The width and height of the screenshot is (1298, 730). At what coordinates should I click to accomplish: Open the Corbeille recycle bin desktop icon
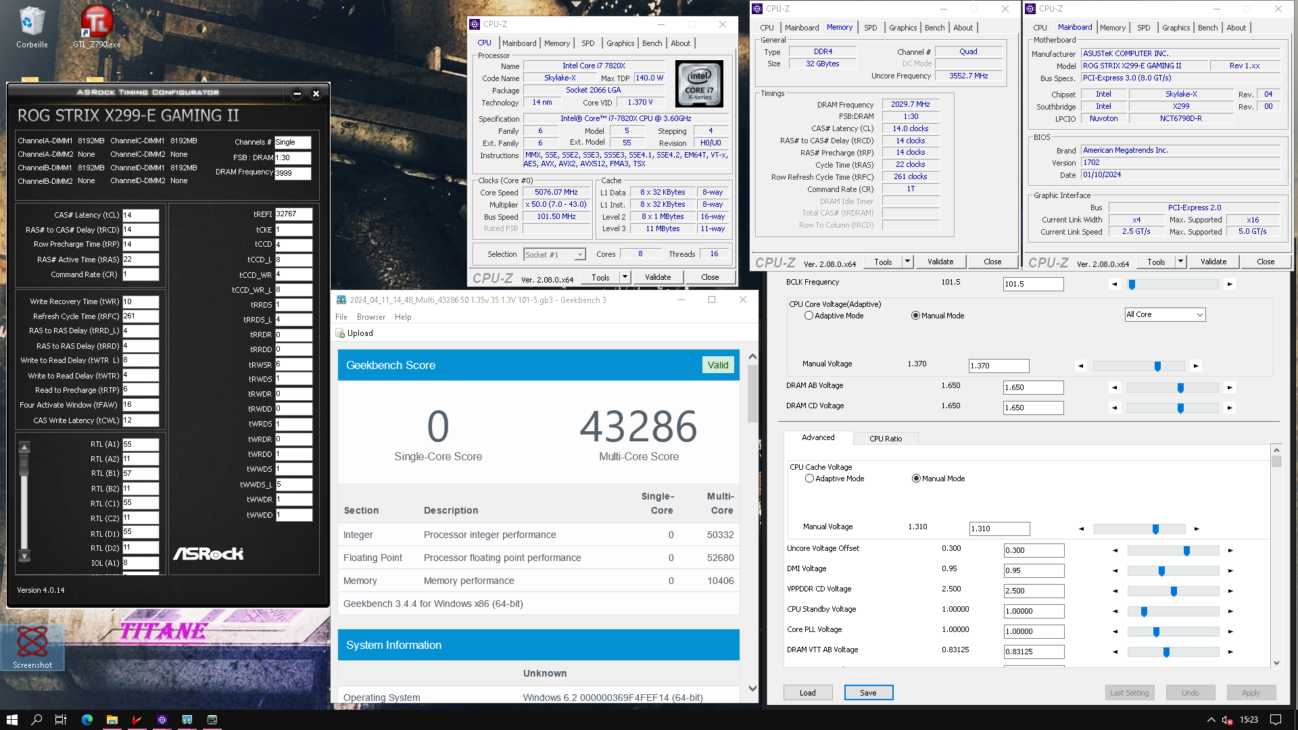click(x=32, y=27)
